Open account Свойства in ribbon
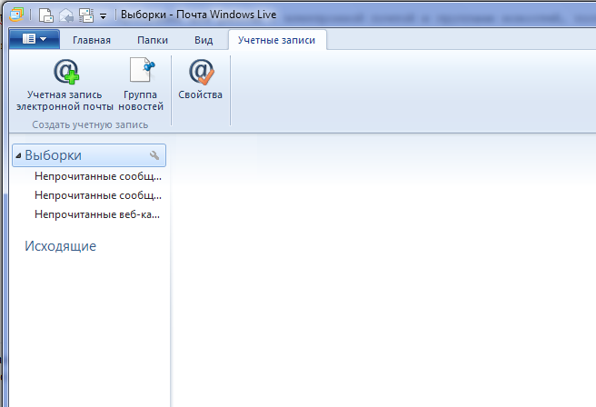The image size is (596, 407). pyautogui.click(x=200, y=80)
